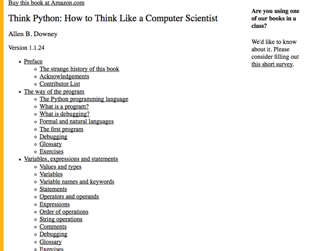
Task: Open Variables, expressions and statements chapter
Action: [x=71, y=159]
